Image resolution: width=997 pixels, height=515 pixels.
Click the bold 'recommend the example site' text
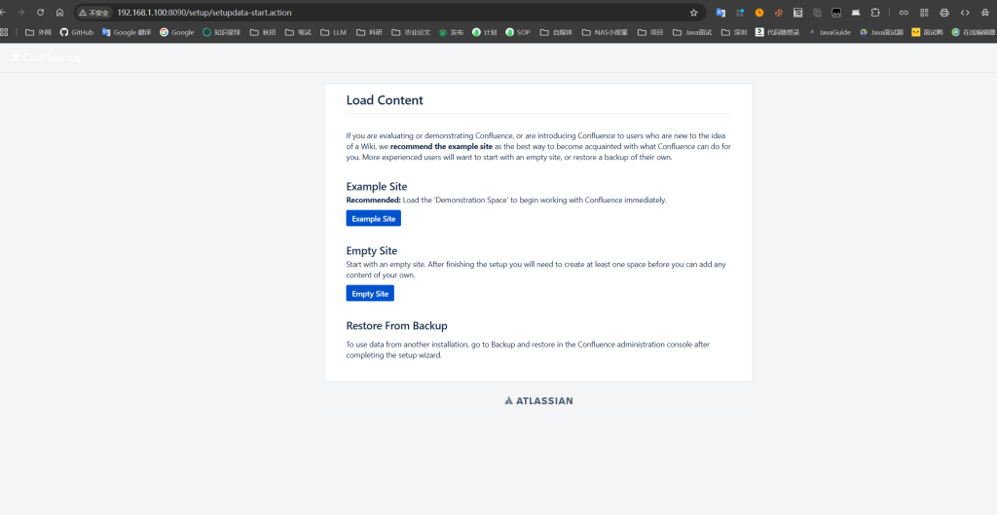point(441,146)
